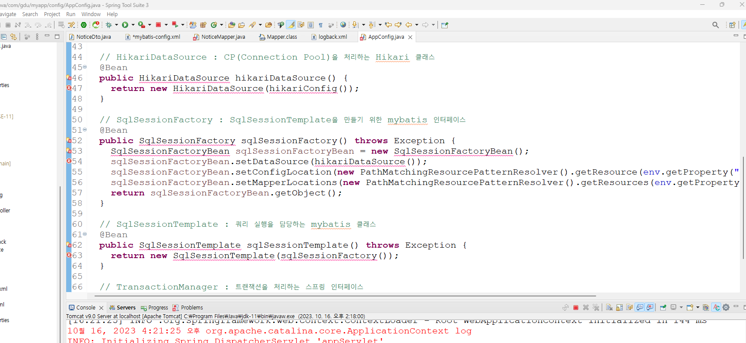Open the Open Console dropdown arrow
746x343 pixels.
click(698, 307)
